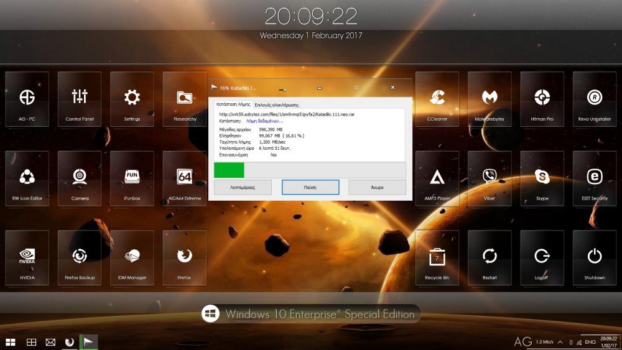Open the Hitman Pro tile

(x=542, y=99)
